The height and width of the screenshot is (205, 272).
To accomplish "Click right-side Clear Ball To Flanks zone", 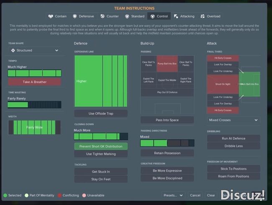I will point(186,64).
